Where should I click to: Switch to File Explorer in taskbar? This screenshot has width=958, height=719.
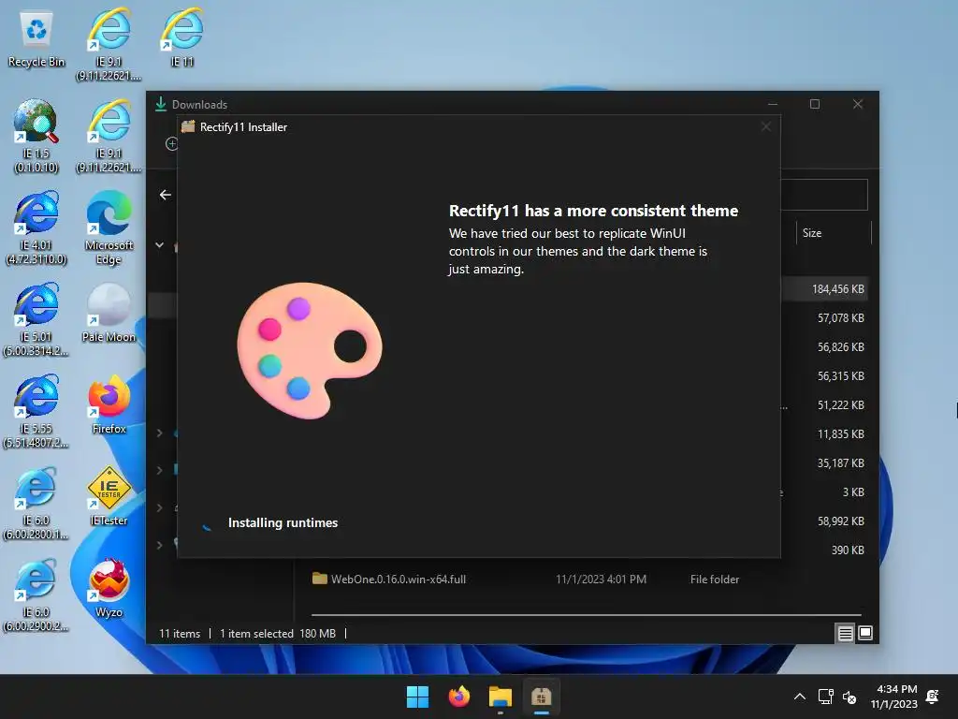click(x=501, y=697)
